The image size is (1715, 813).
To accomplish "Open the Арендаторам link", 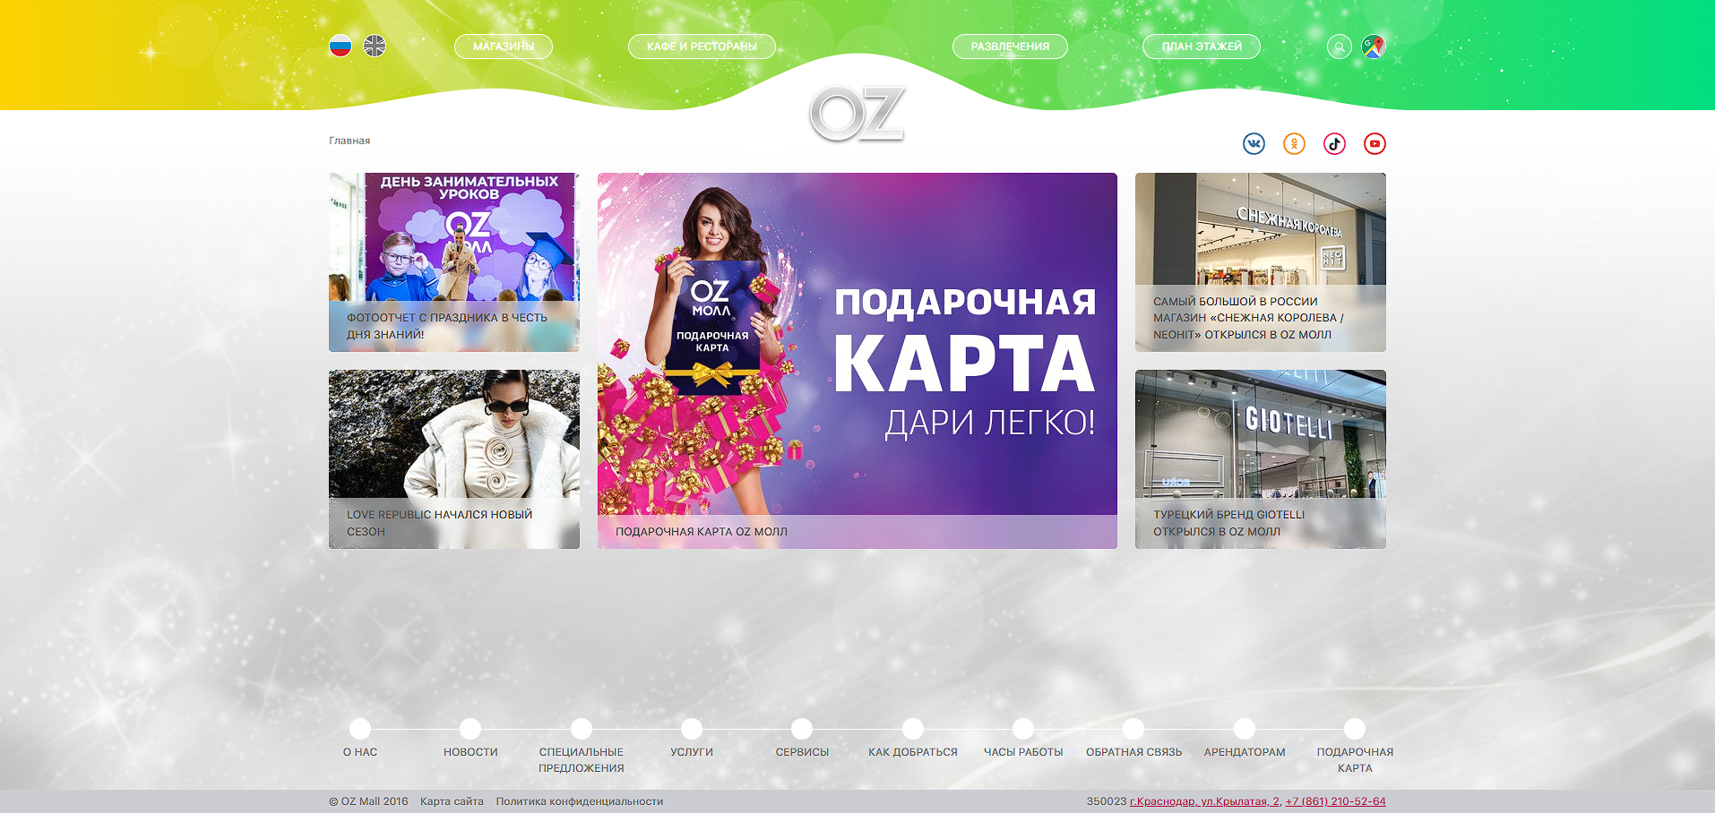I will point(1245,752).
